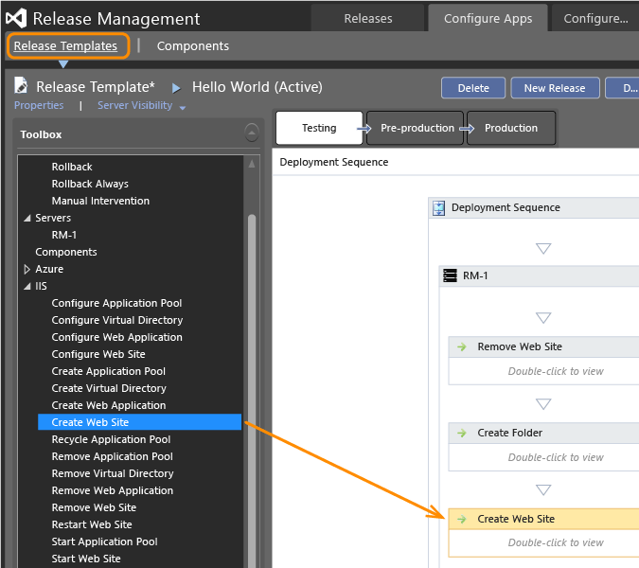Select the RM-1 server tree item

64,235
